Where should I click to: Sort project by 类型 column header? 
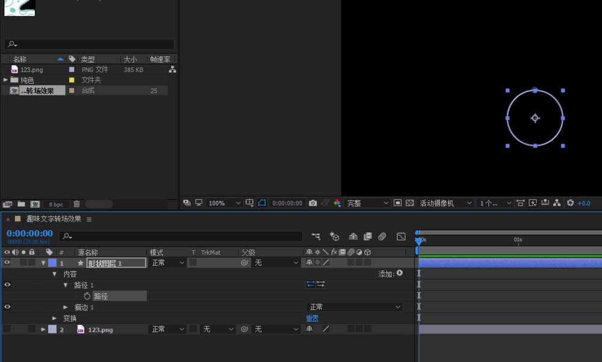click(x=88, y=60)
